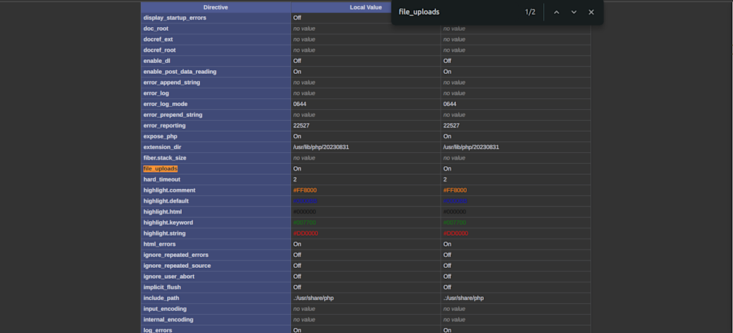Click local include_path value .:/usr/share/php
The height and width of the screenshot is (333, 733).
click(313, 298)
